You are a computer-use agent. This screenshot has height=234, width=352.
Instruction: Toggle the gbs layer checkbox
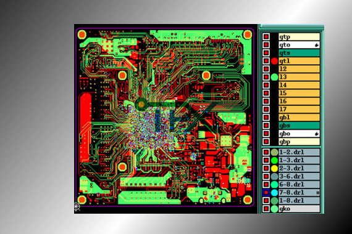[x=266, y=126]
